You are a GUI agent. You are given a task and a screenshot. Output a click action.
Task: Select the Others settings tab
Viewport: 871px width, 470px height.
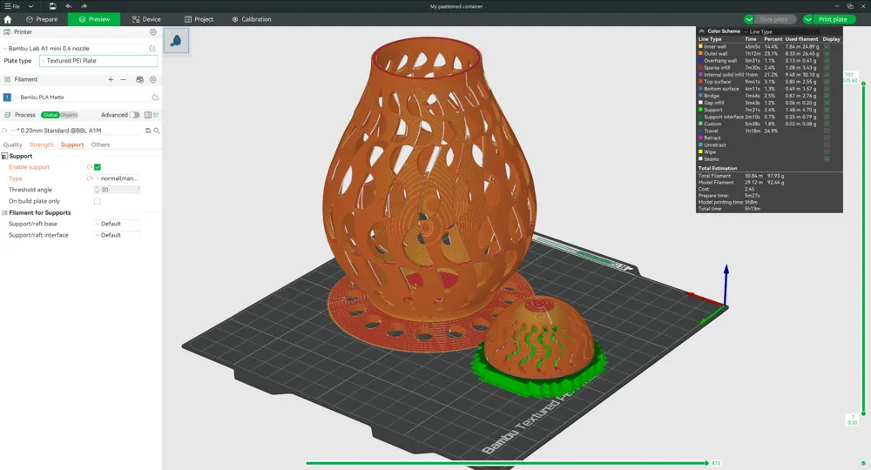(x=100, y=144)
